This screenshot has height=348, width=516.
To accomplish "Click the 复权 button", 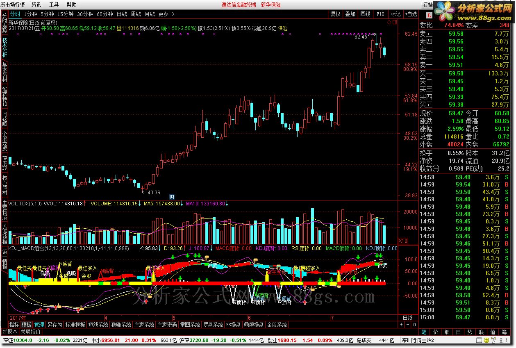I will coord(336,14).
